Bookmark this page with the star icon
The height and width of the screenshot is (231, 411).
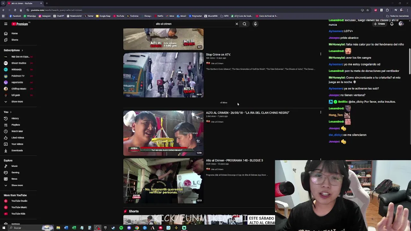pos(368,10)
